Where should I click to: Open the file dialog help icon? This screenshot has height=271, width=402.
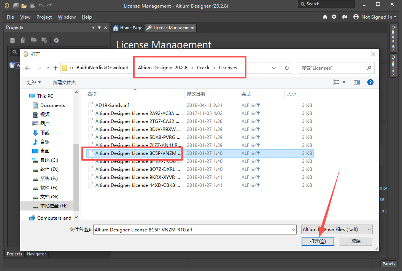[x=370, y=82]
